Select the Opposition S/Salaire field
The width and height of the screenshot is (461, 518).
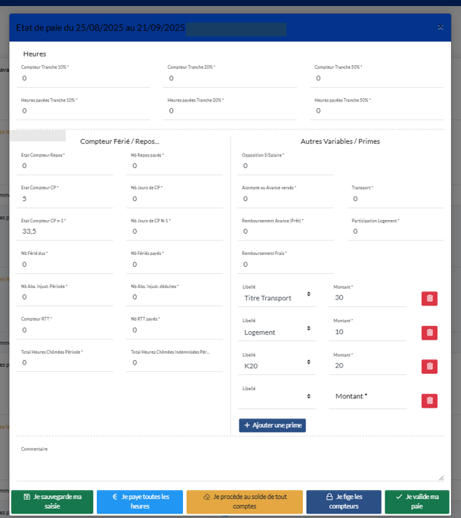286,166
